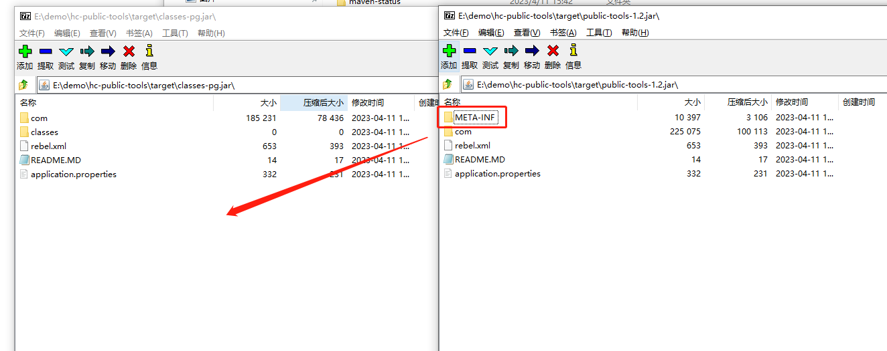Click size value 10 397 for META-INF
Screen dimensions: 887x351
pyautogui.click(x=687, y=118)
